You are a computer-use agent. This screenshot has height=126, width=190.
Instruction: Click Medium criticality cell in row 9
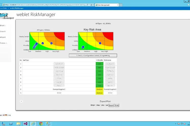click(100, 93)
